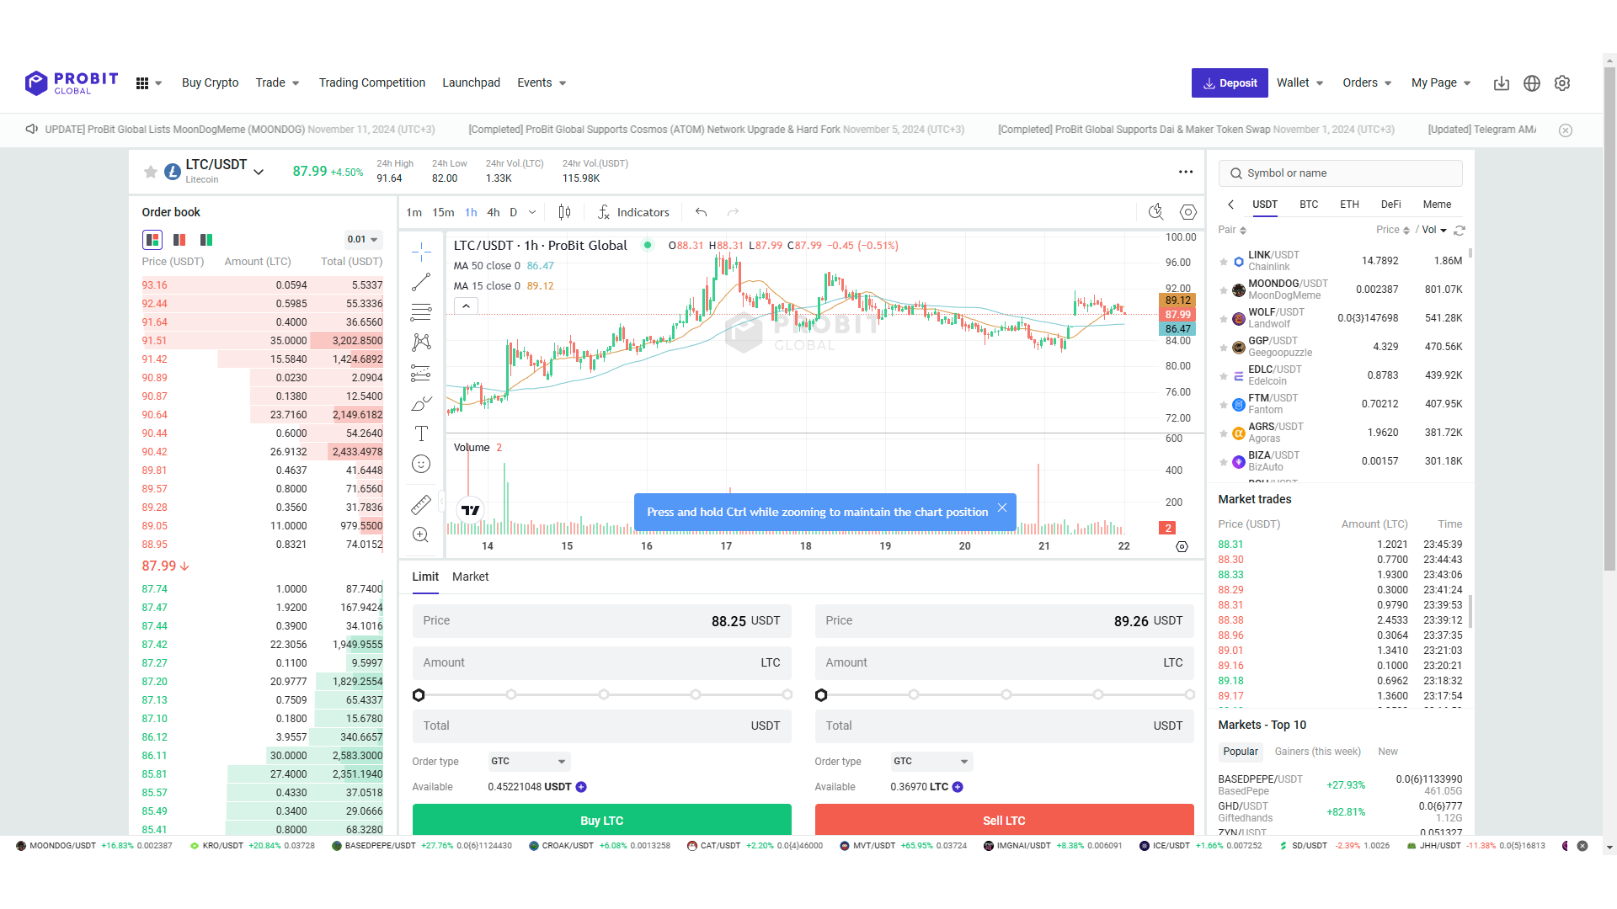This screenshot has width=1617, height=909.
Task: Click the Buy LTC button
Action: [x=601, y=820]
